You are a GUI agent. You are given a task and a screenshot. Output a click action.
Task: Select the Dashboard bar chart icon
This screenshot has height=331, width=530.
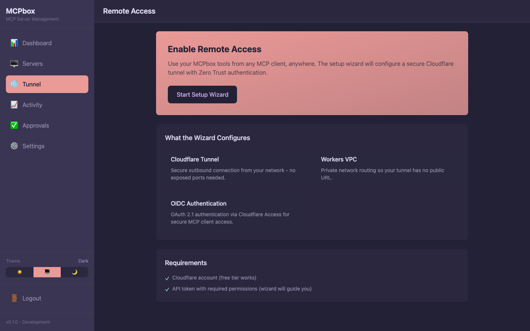tap(14, 43)
